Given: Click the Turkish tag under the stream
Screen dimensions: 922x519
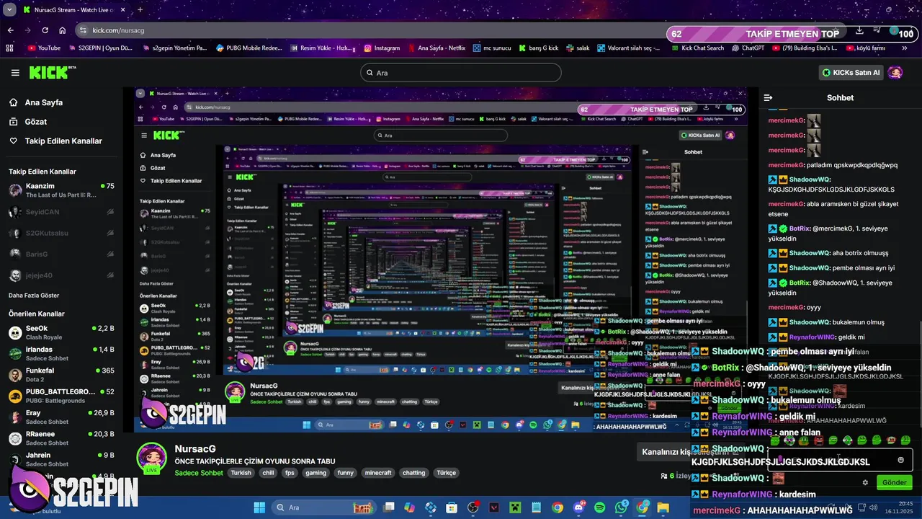Looking at the screenshot, I should [x=241, y=473].
